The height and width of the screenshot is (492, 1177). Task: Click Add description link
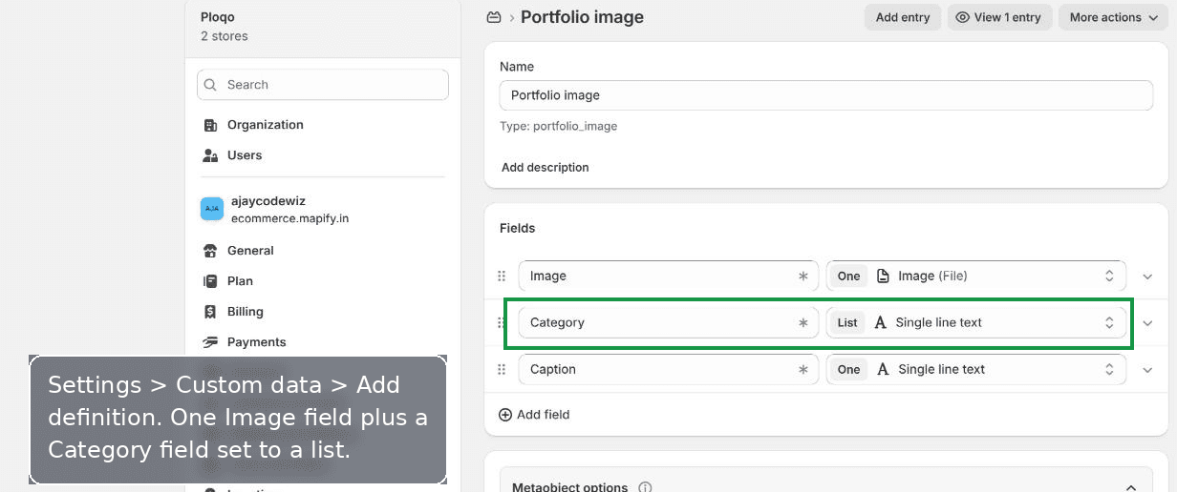(x=546, y=167)
